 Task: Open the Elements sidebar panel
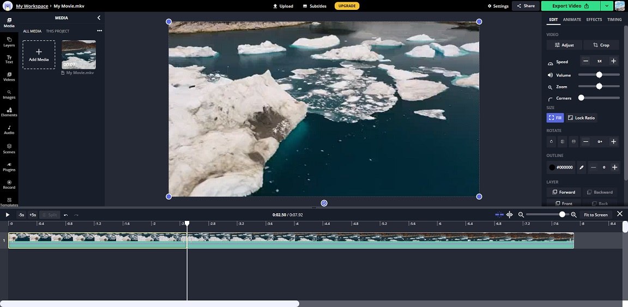coord(9,112)
